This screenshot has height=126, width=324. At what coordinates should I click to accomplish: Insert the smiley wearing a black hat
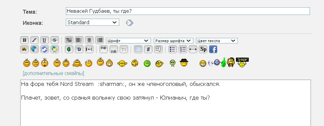tap(184, 62)
